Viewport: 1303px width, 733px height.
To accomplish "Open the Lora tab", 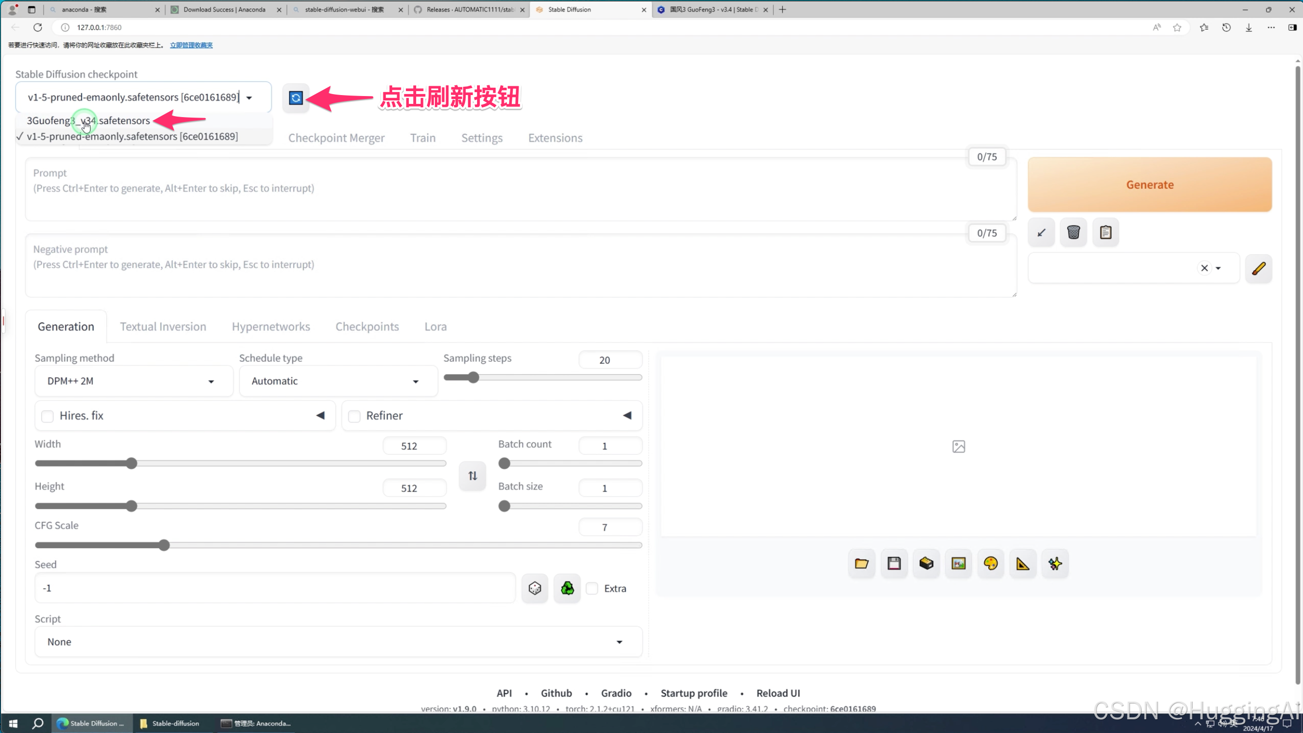I will 435,326.
